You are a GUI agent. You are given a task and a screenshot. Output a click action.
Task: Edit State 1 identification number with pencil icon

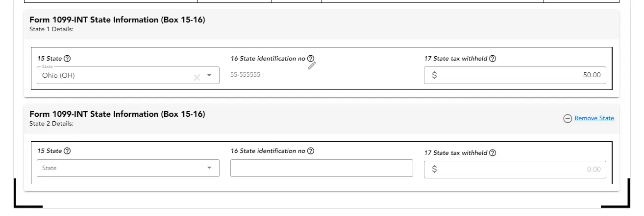point(312,65)
